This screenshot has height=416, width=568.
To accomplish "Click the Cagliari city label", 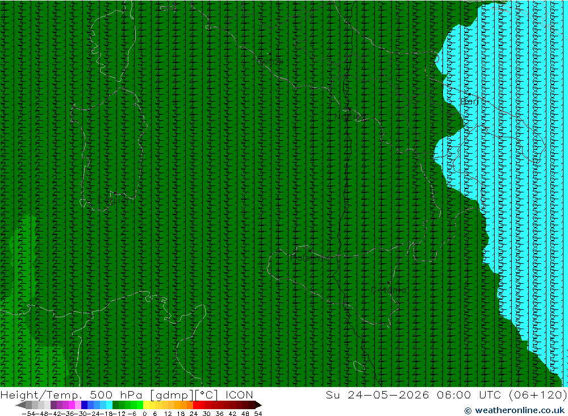I will tap(115, 200).
